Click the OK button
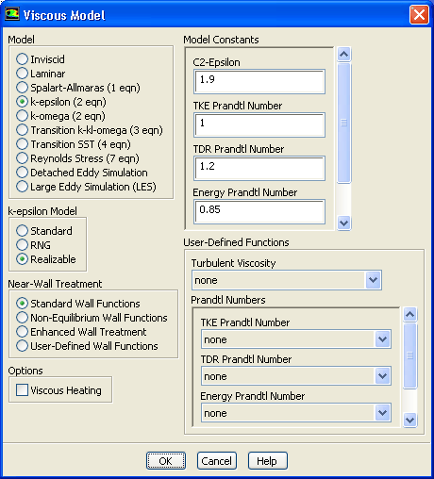This screenshot has height=479, width=434. (x=166, y=461)
